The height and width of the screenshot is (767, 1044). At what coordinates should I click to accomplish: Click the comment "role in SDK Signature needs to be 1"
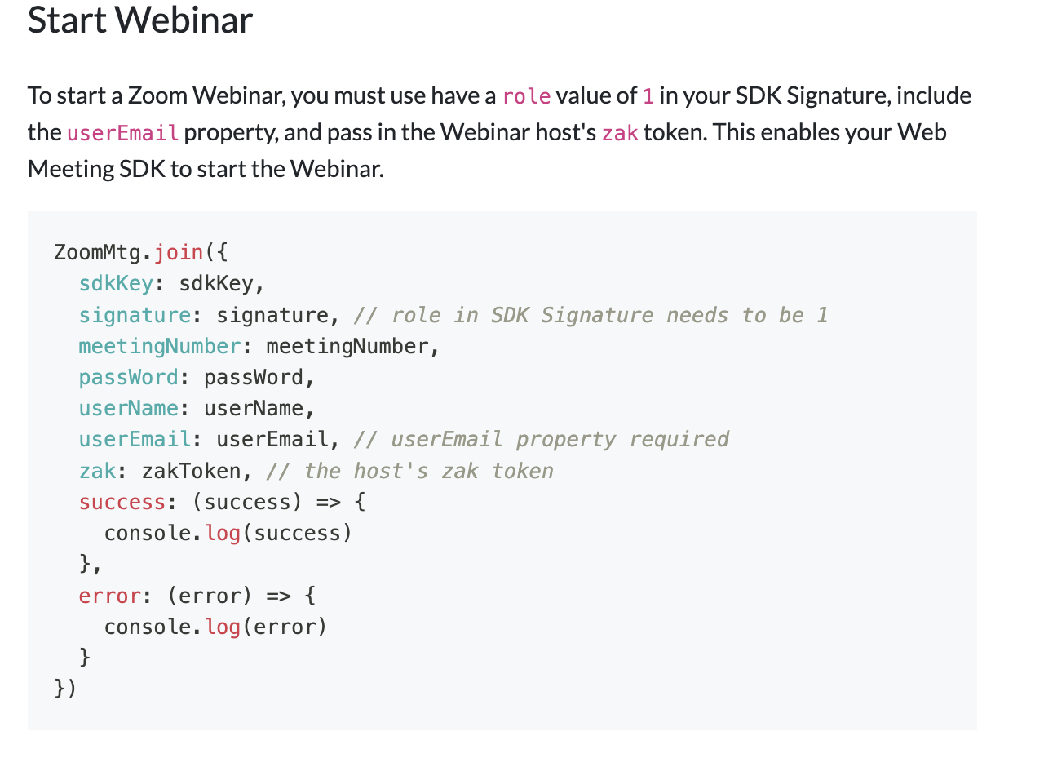click(591, 315)
